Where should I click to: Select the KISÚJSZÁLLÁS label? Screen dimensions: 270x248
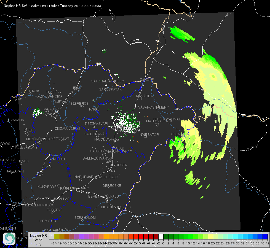[58, 199]
